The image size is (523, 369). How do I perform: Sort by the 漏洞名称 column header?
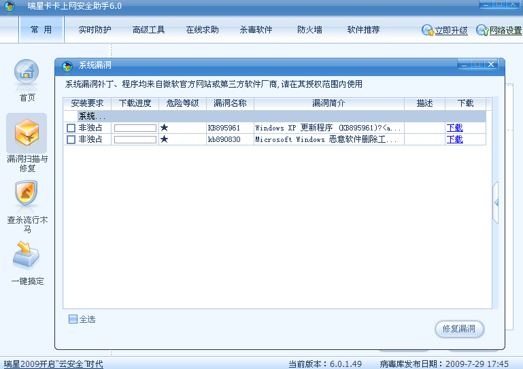click(x=230, y=104)
